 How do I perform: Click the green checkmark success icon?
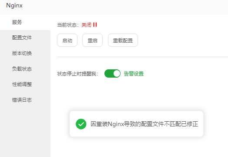(x=81, y=124)
